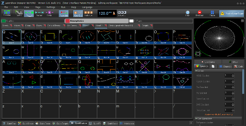The width and height of the screenshot is (246, 126).
Task: Open the Dynamics settings tab
Action: [202, 66]
